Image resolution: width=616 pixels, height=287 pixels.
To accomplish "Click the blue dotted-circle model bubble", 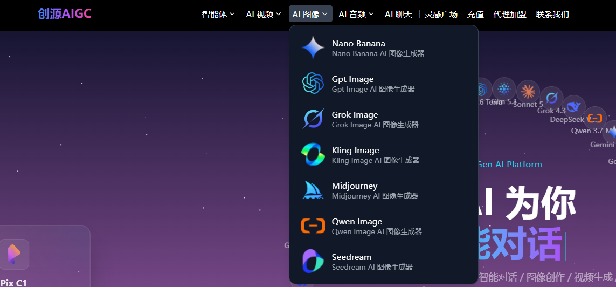I will 504,89.
